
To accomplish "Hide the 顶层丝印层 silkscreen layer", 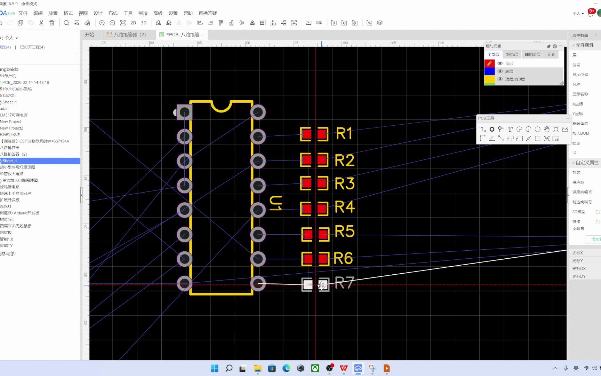I will click(x=500, y=79).
